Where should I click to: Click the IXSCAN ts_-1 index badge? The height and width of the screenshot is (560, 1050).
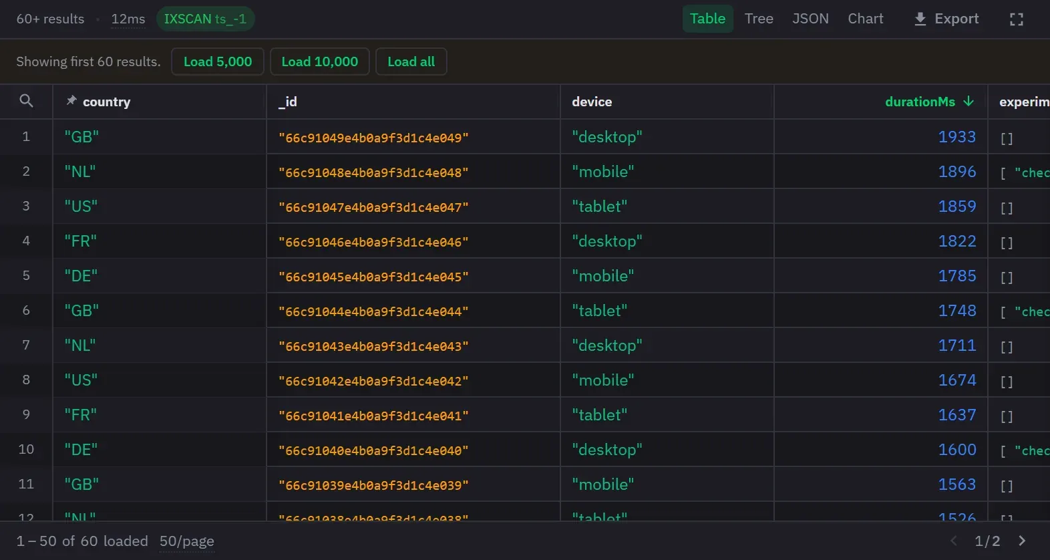tap(205, 19)
